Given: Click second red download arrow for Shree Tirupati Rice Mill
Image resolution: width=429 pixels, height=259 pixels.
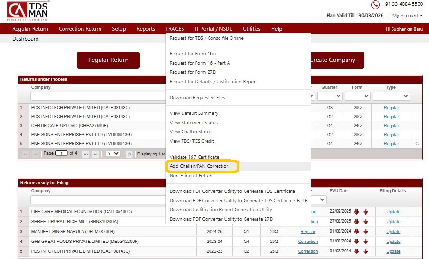Looking at the screenshot, I should [365, 222].
